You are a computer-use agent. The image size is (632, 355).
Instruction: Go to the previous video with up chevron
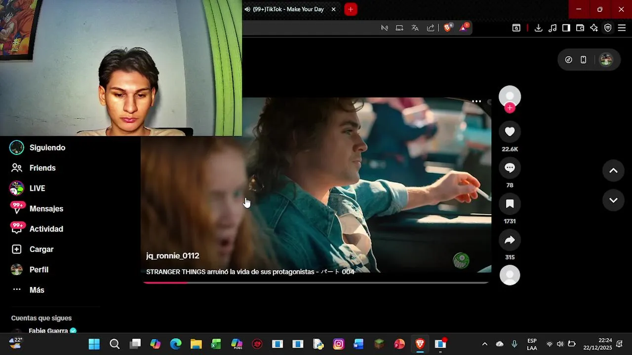click(x=613, y=171)
